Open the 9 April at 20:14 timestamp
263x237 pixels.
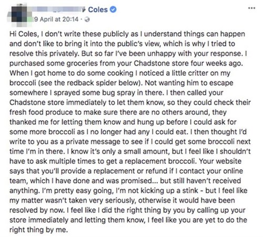click(56, 19)
